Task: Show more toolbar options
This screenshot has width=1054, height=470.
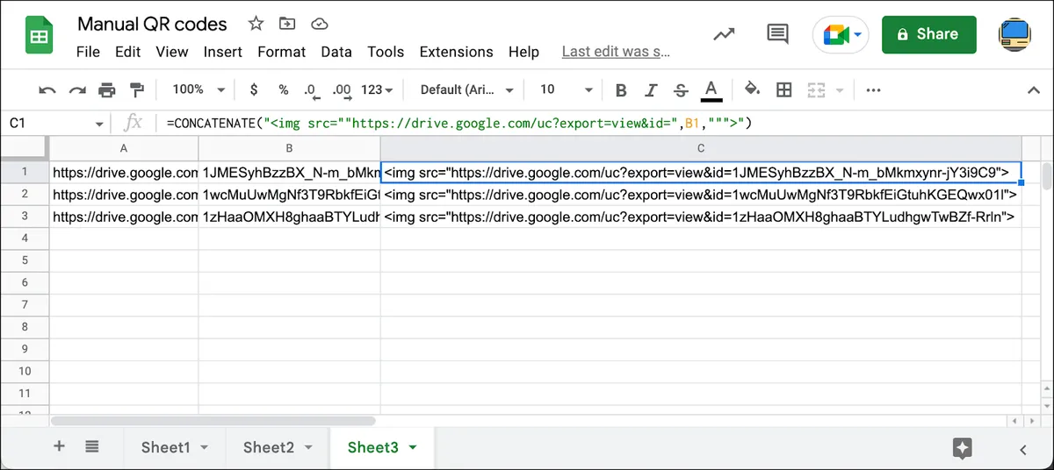Action: (x=873, y=89)
